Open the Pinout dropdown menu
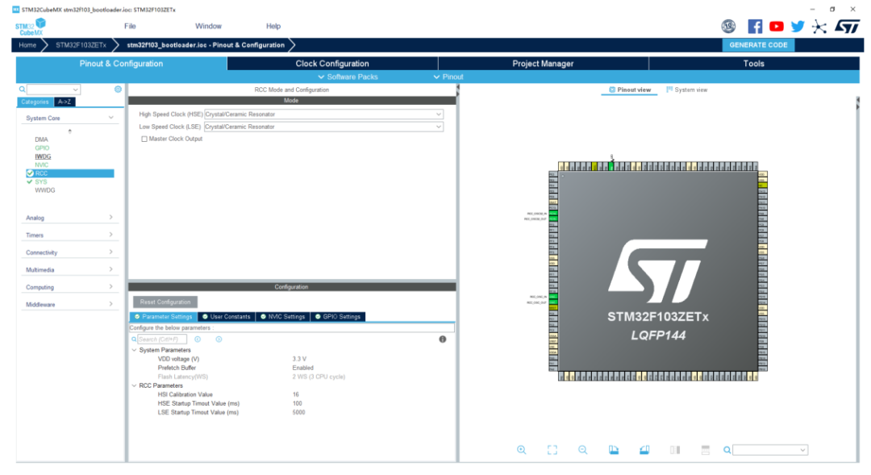871x475 pixels. (448, 77)
